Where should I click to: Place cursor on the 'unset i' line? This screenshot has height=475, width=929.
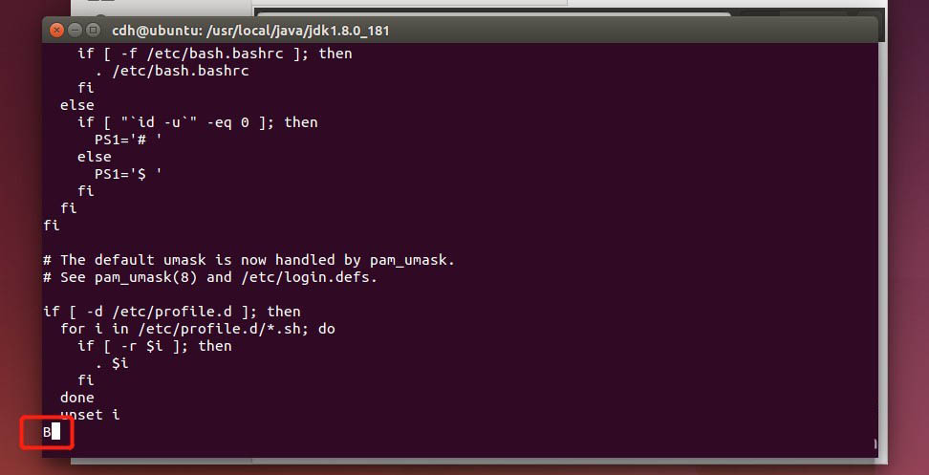90,415
